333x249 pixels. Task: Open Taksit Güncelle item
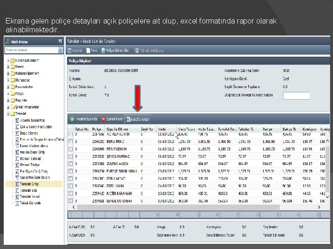click(31, 203)
